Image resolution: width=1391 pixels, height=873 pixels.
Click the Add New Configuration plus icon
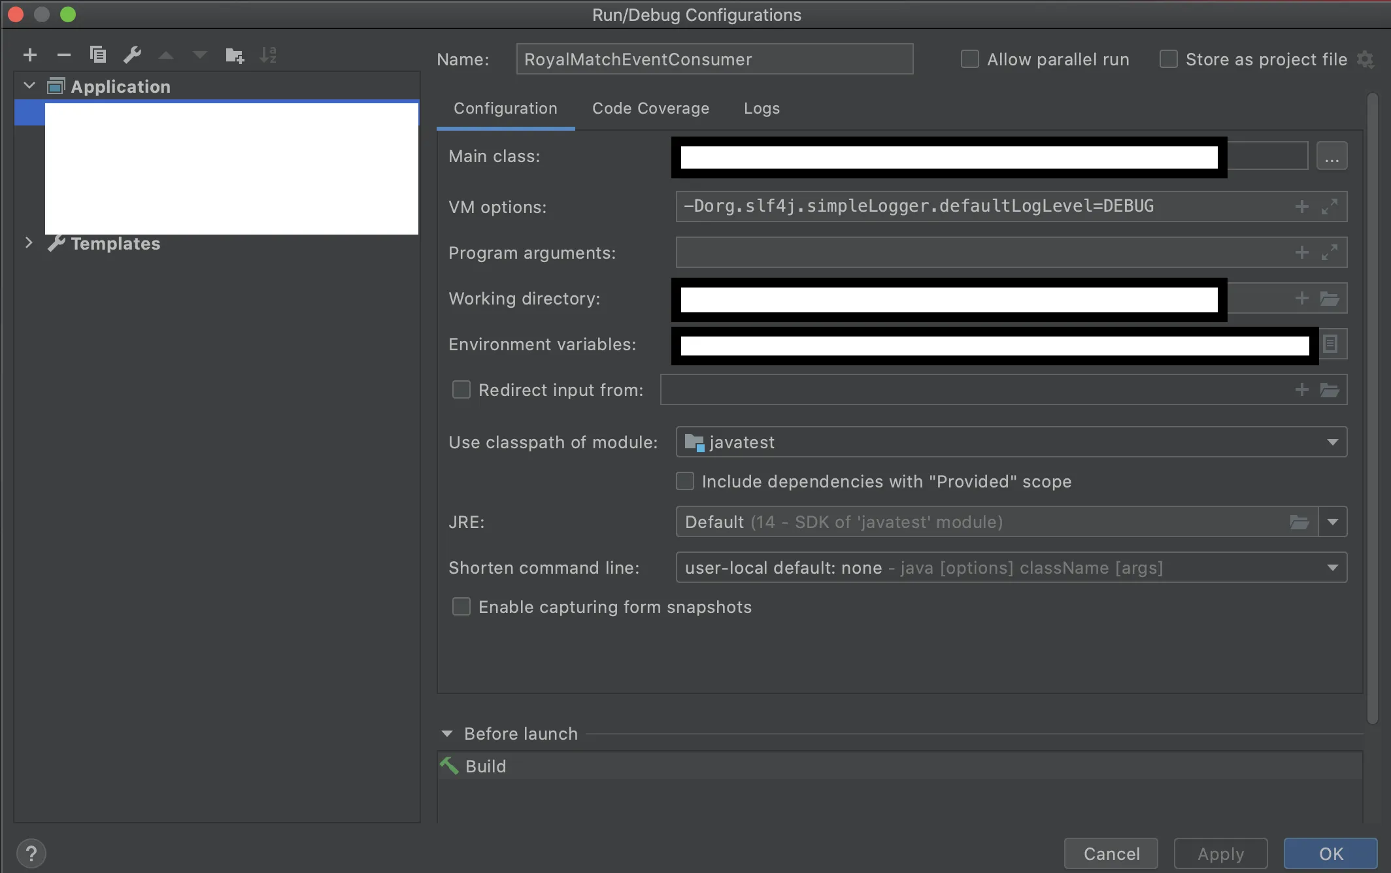coord(30,55)
